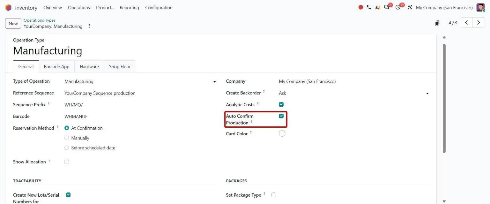Click the 4 / 9 record pager
This screenshot has width=490, height=204.
click(453, 23)
